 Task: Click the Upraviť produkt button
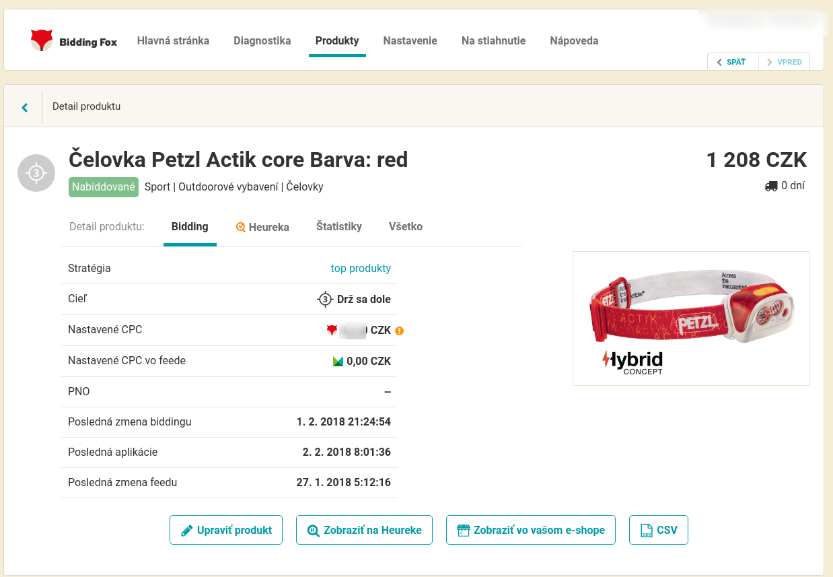tap(226, 530)
